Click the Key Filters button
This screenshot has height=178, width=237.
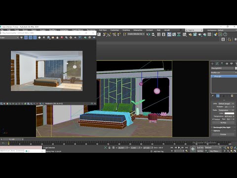tap(215, 151)
